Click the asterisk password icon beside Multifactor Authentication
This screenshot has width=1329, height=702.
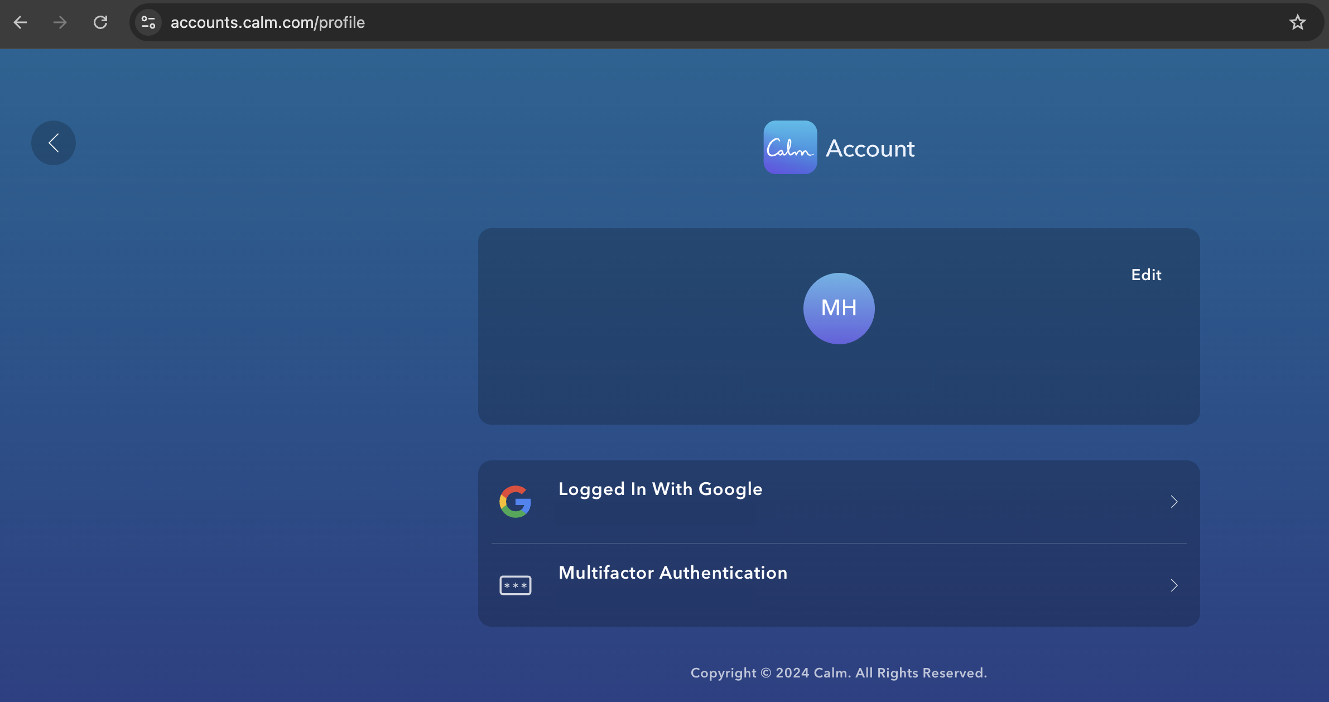click(515, 585)
